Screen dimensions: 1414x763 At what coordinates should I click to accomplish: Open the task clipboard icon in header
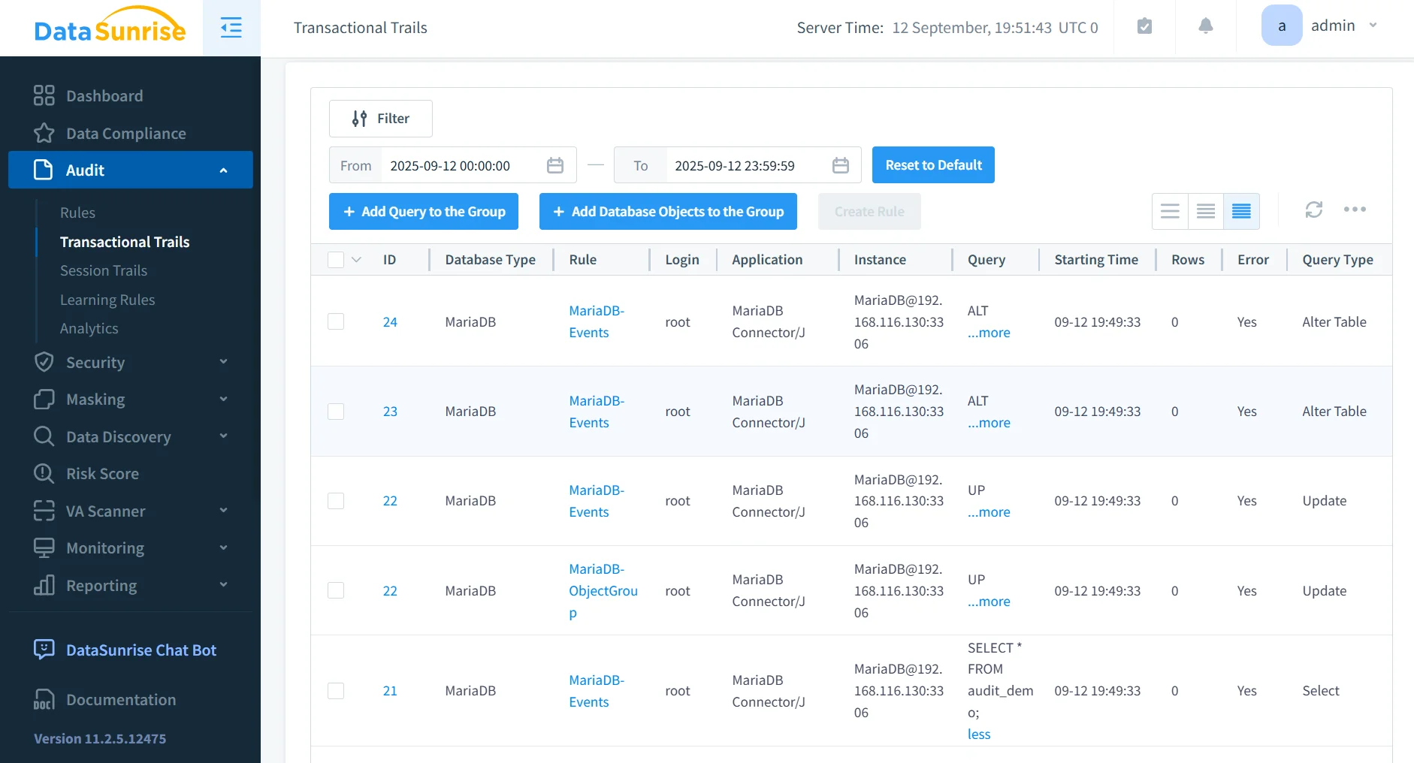click(x=1144, y=26)
